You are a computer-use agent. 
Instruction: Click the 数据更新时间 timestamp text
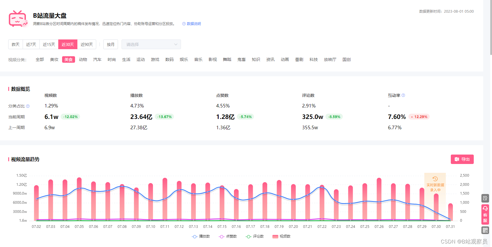pos(446,11)
